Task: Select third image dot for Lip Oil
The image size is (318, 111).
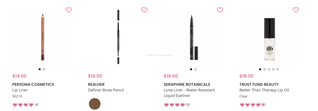Action: click(269, 69)
